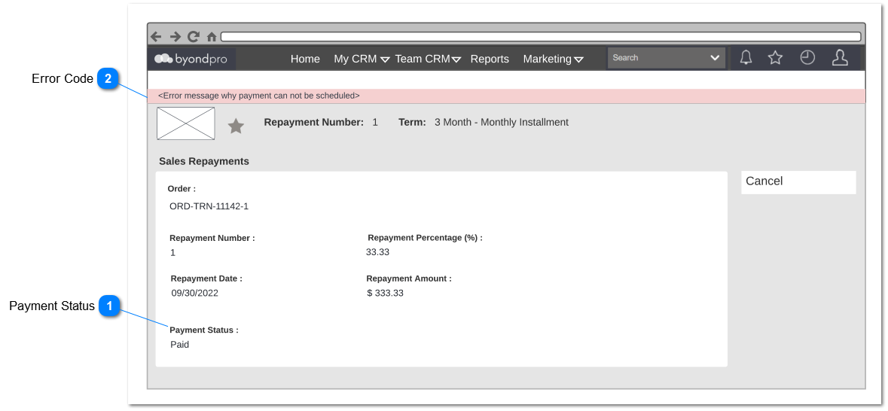The image size is (888, 411).
Task: Click the Paid payment status value
Action: tap(179, 344)
